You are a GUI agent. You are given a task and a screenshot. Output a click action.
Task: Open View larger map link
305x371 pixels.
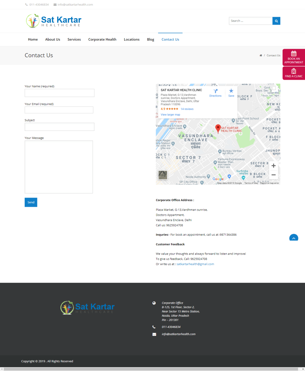[x=170, y=115]
